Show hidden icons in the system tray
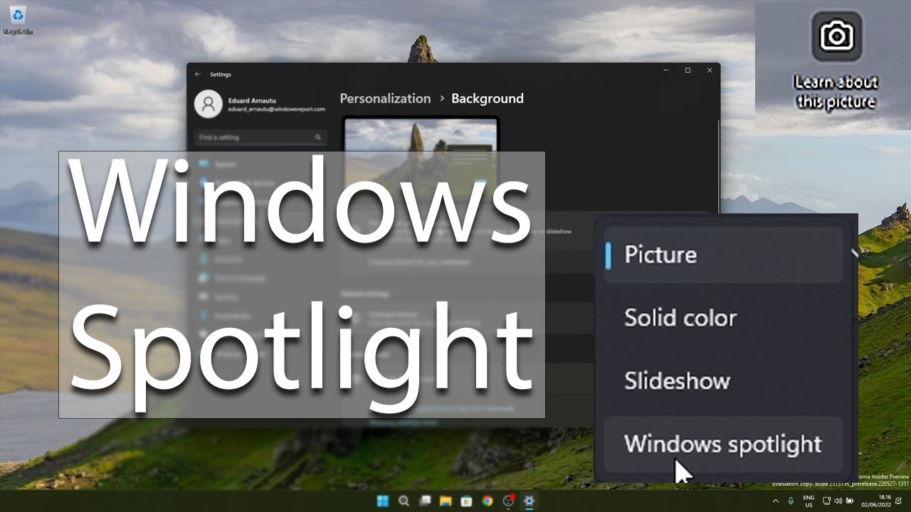Image resolution: width=911 pixels, height=512 pixels. tap(775, 501)
